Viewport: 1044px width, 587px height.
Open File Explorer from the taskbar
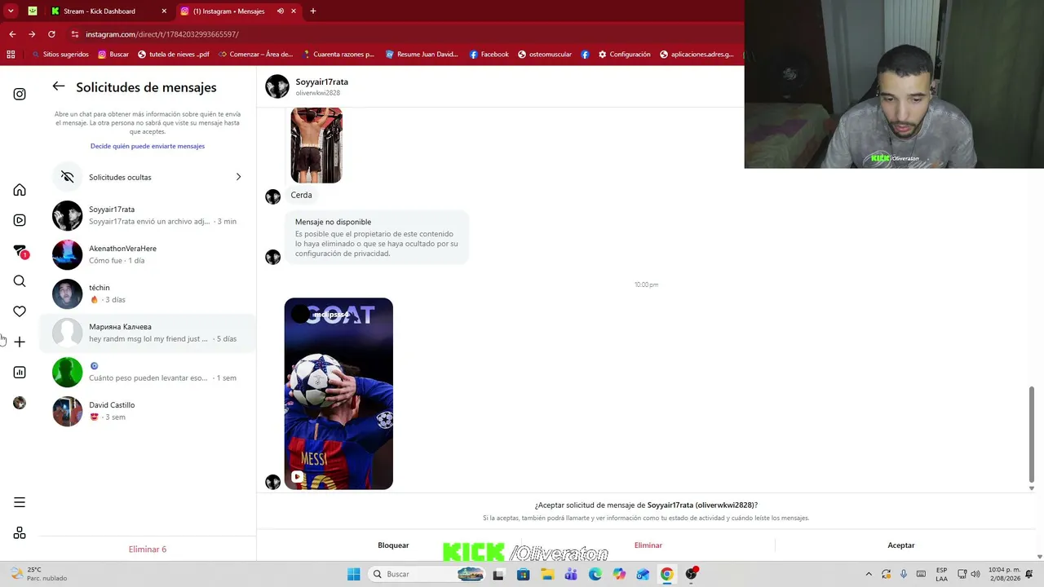[547, 574]
